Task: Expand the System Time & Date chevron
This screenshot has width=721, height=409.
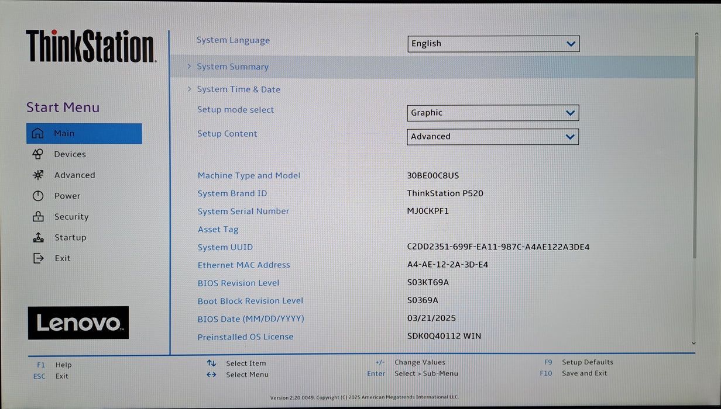Action: [x=189, y=89]
